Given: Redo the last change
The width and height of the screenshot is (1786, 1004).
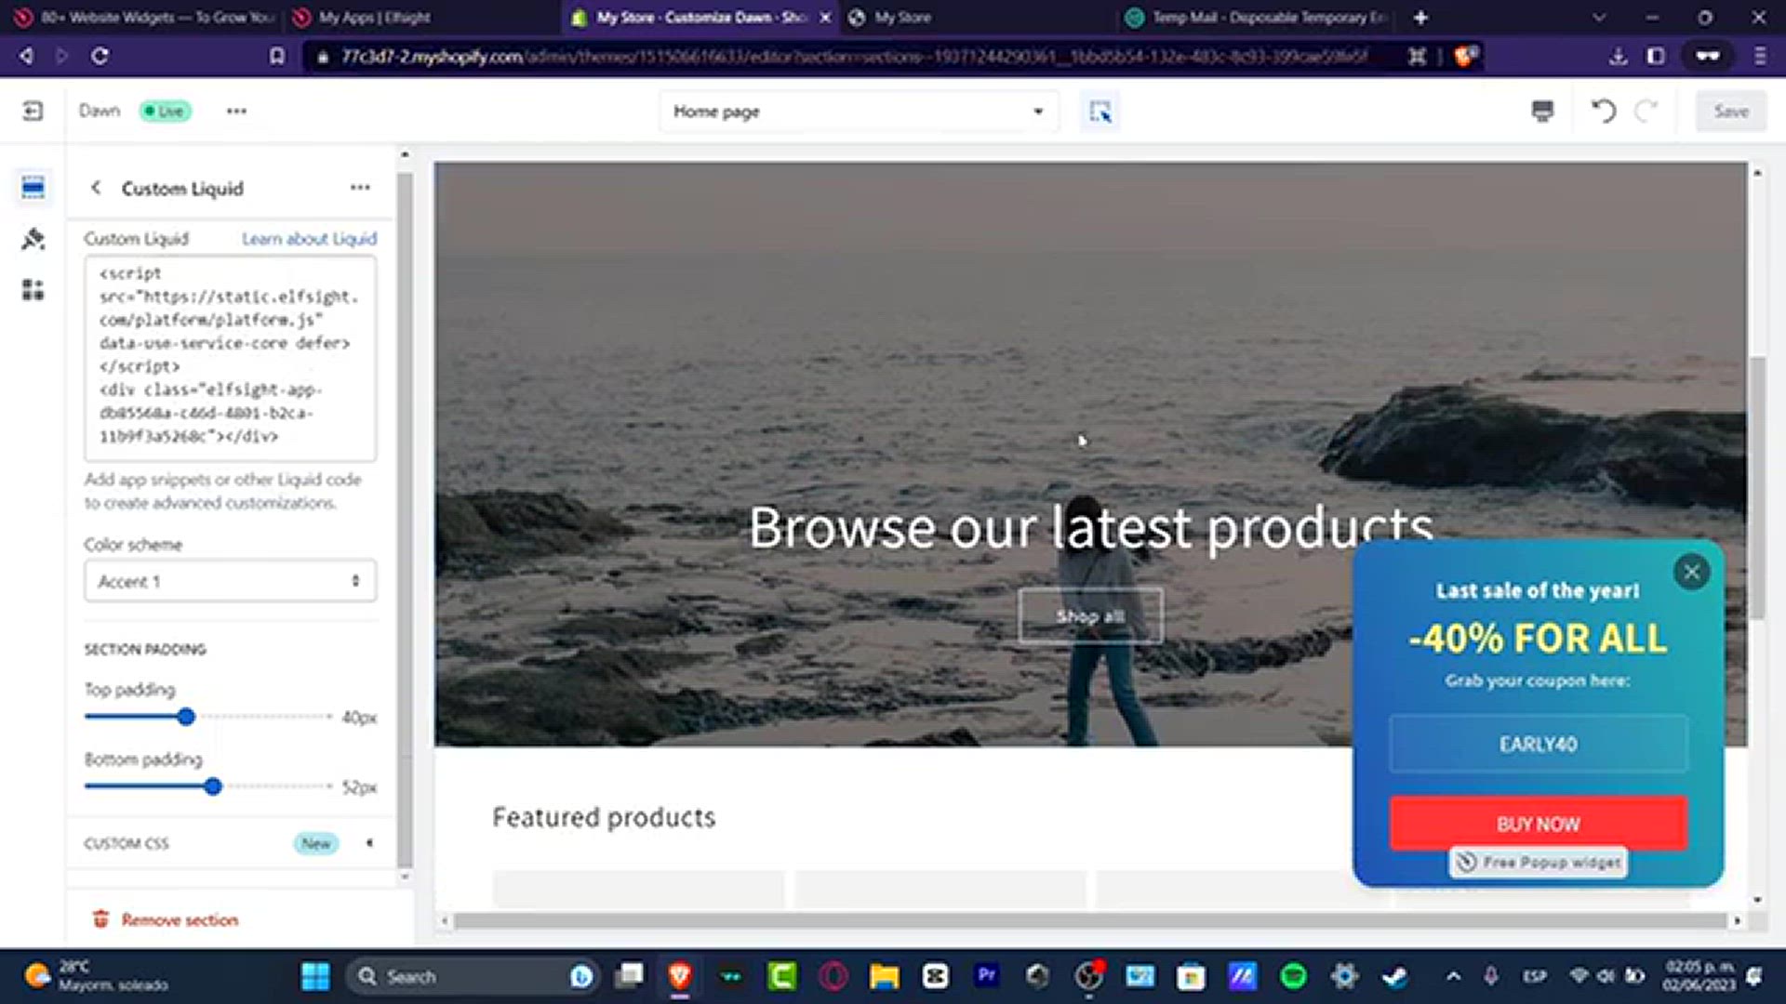Looking at the screenshot, I should [1646, 112].
